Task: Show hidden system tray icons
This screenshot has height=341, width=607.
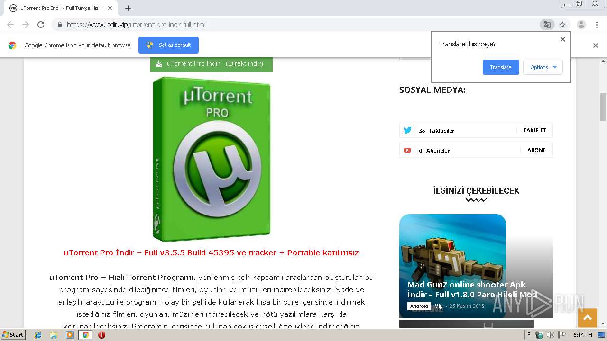Action: tap(529, 335)
